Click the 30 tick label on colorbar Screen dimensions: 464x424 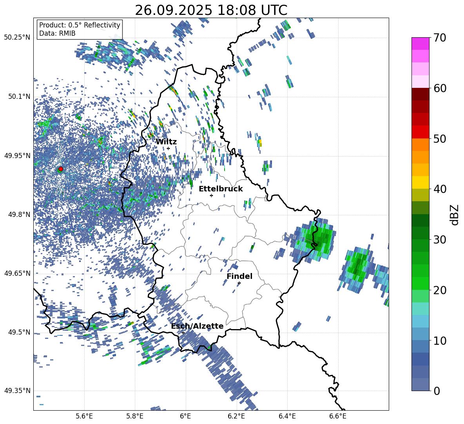[x=439, y=240]
